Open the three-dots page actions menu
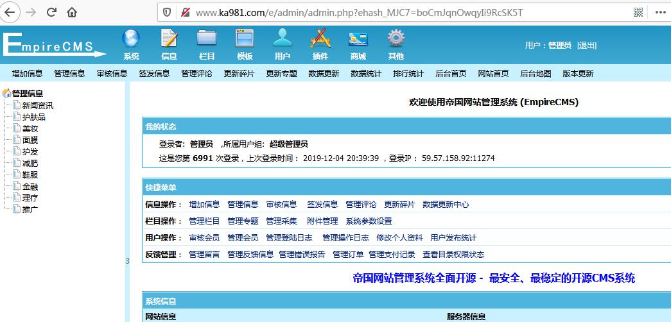The width and height of the screenshot is (671, 322). click(x=661, y=12)
